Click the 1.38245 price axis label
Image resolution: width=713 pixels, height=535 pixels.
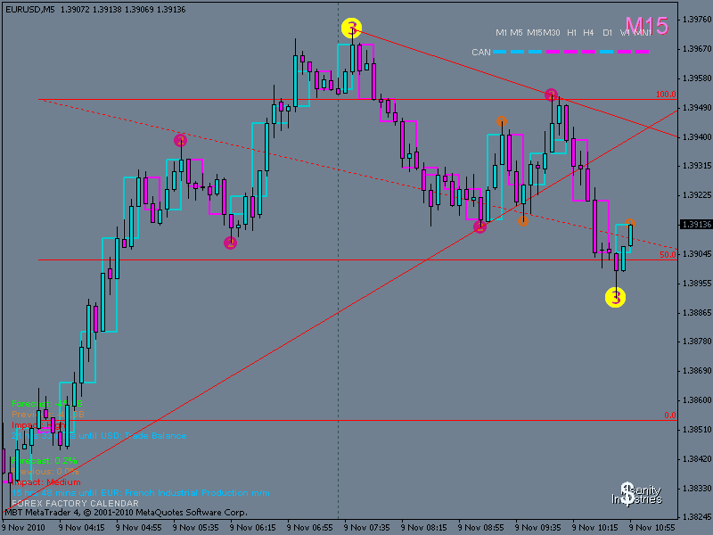coord(696,516)
